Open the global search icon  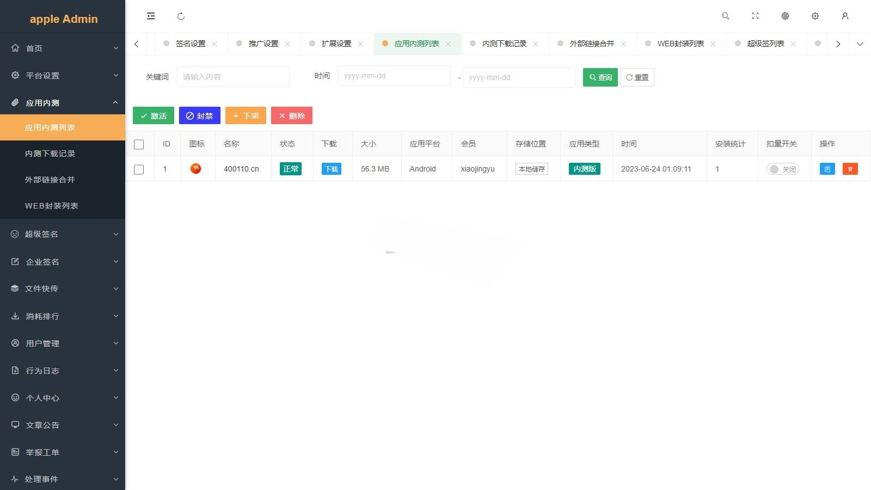725,16
